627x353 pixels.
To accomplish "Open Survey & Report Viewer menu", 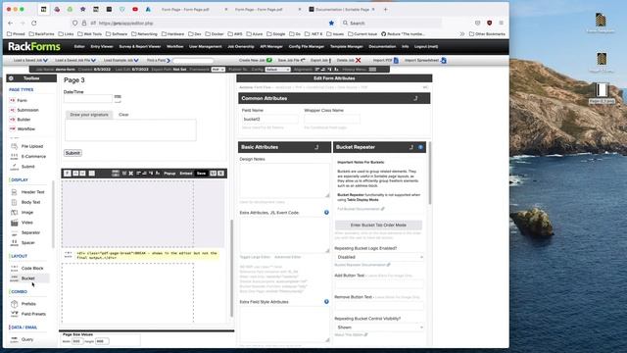I will coord(140,47).
